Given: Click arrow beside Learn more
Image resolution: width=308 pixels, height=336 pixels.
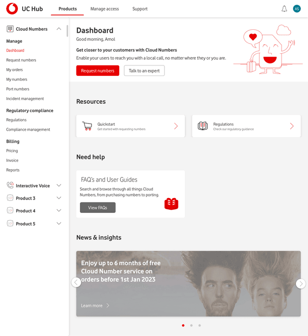Looking at the screenshot, I should (x=108, y=305).
